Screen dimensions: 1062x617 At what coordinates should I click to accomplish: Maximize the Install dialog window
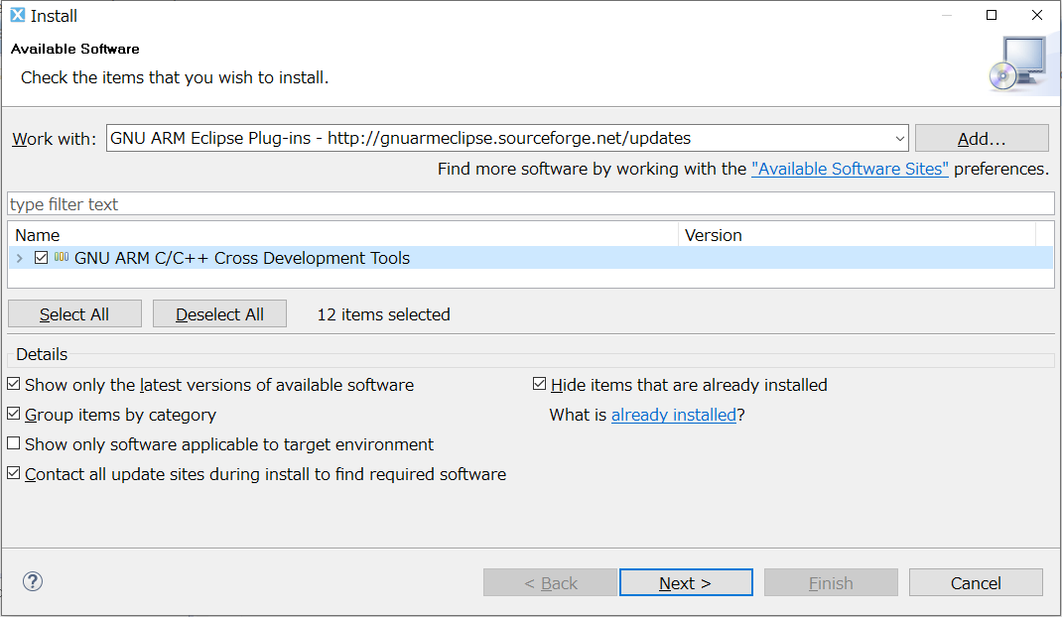pyautogui.click(x=992, y=15)
